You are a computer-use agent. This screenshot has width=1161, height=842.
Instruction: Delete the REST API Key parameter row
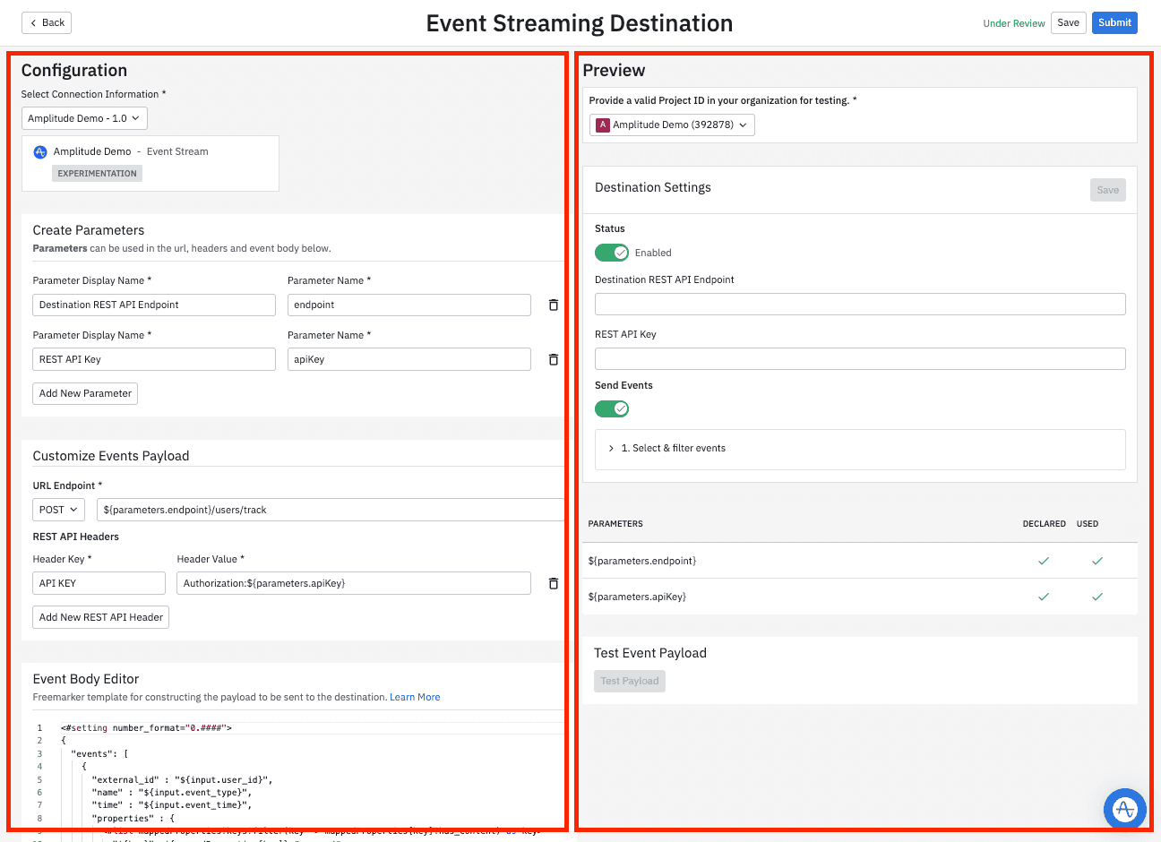[553, 359]
